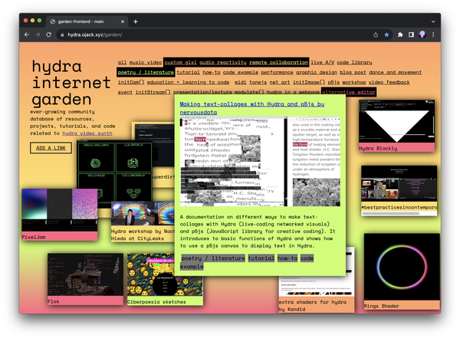Select the 'all' tag filter
The image size is (460, 339).
(x=122, y=61)
